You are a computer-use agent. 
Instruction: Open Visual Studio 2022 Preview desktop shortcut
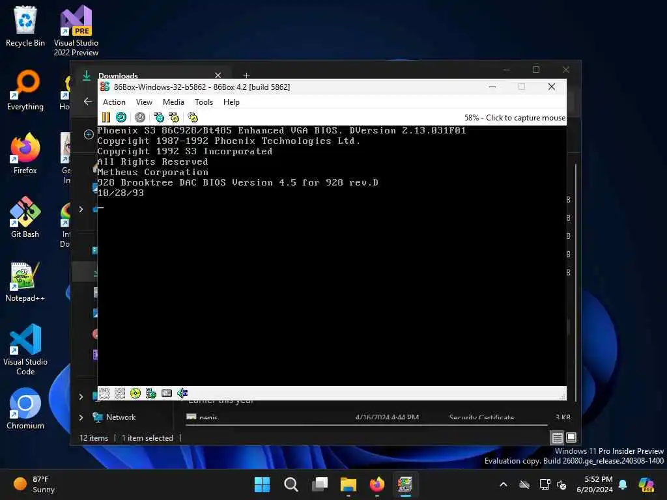coord(76,31)
